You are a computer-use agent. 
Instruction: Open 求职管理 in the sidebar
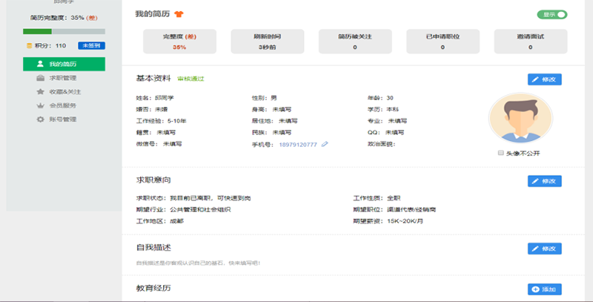point(64,78)
